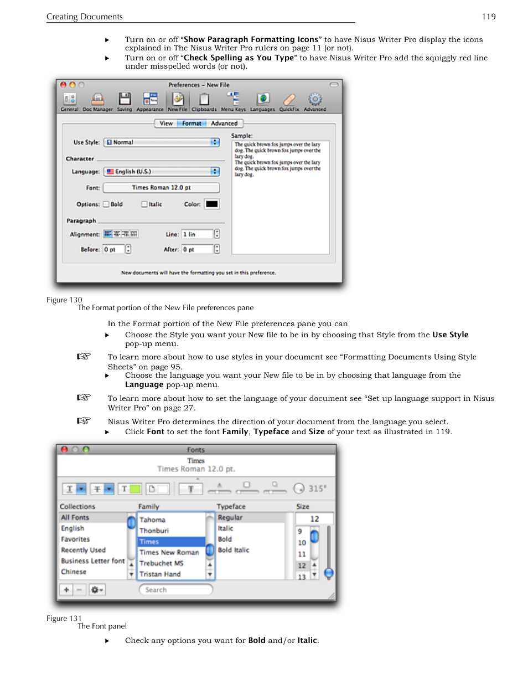This screenshot has width=528, height=684.
Task: Click the shadow angle dial showing 315°
Action: point(299,488)
